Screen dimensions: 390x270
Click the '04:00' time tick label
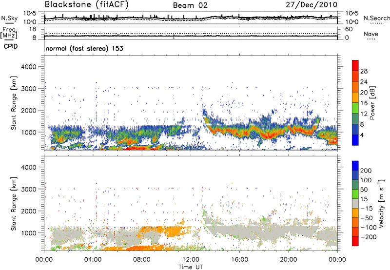(x=93, y=260)
